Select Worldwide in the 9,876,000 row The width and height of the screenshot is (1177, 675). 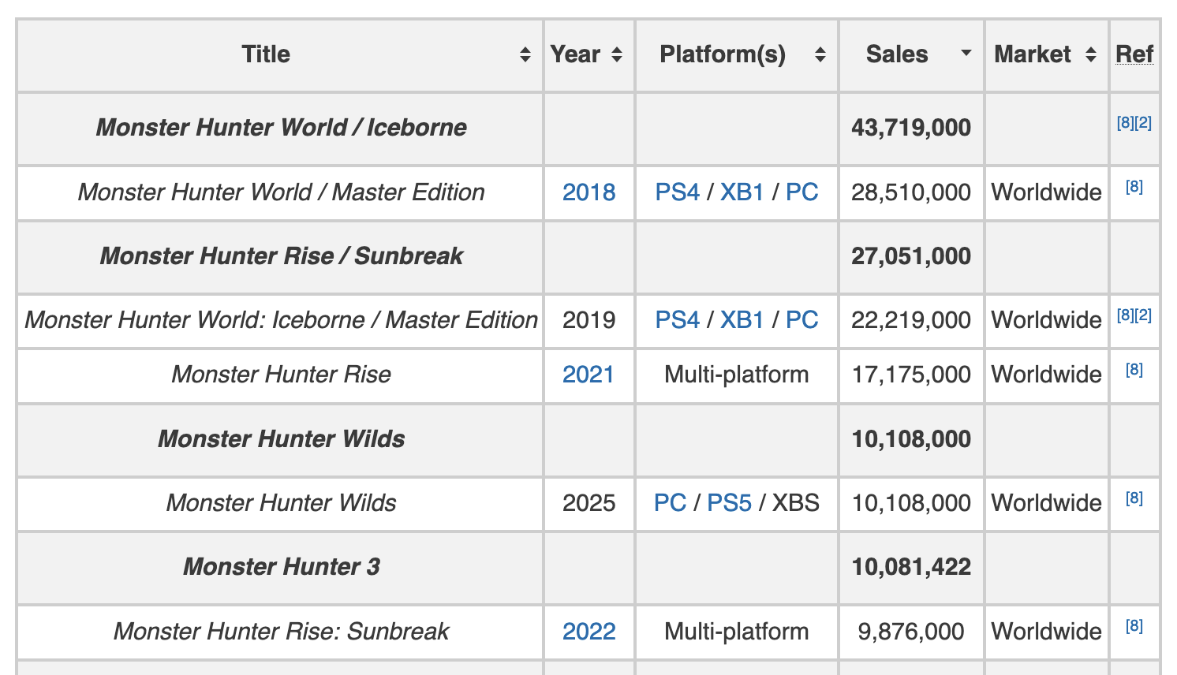[x=1046, y=632]
